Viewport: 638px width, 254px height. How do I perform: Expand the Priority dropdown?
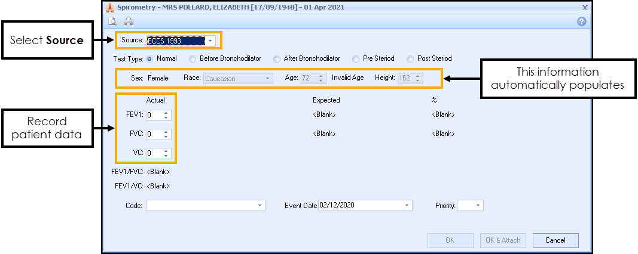pos(478,206)
